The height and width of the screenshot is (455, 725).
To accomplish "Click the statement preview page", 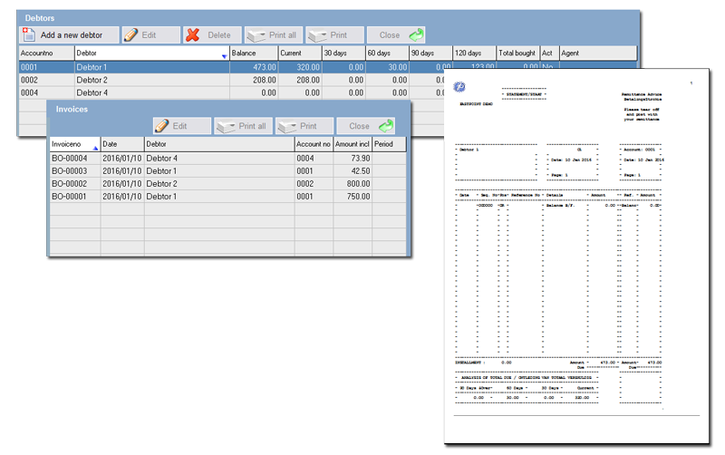I will pyautogui.click(x=576, y=256).
